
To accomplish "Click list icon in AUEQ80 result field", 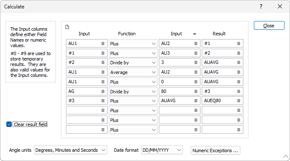I will (x=239, y=100).
